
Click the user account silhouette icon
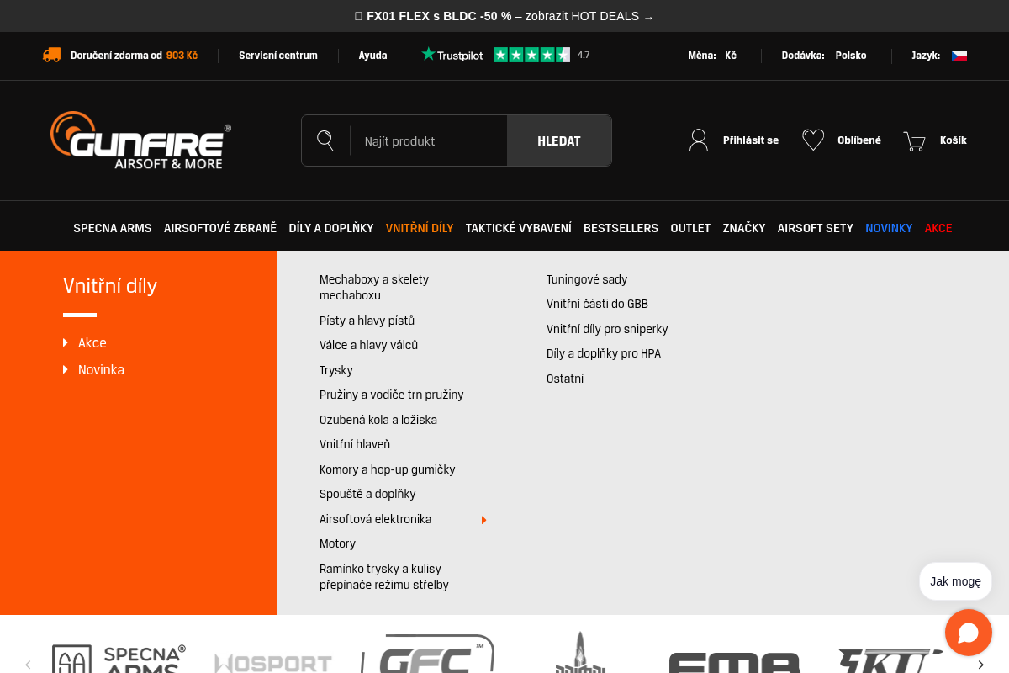[699, 140]
